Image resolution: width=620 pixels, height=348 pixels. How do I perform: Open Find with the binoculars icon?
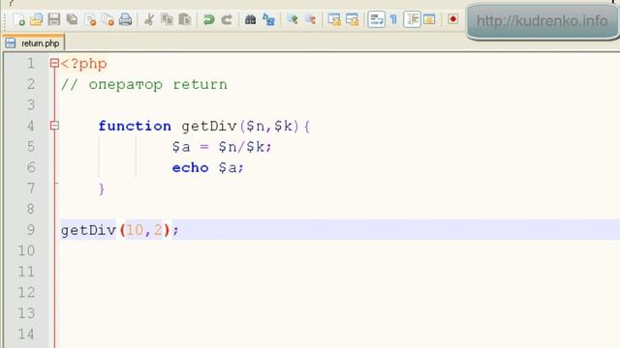tap(250, 19)
